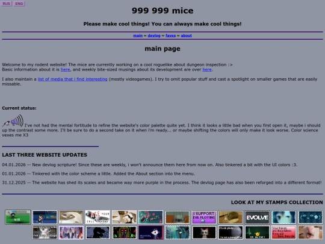Switch site language to ENG

[x=19, y=4]
